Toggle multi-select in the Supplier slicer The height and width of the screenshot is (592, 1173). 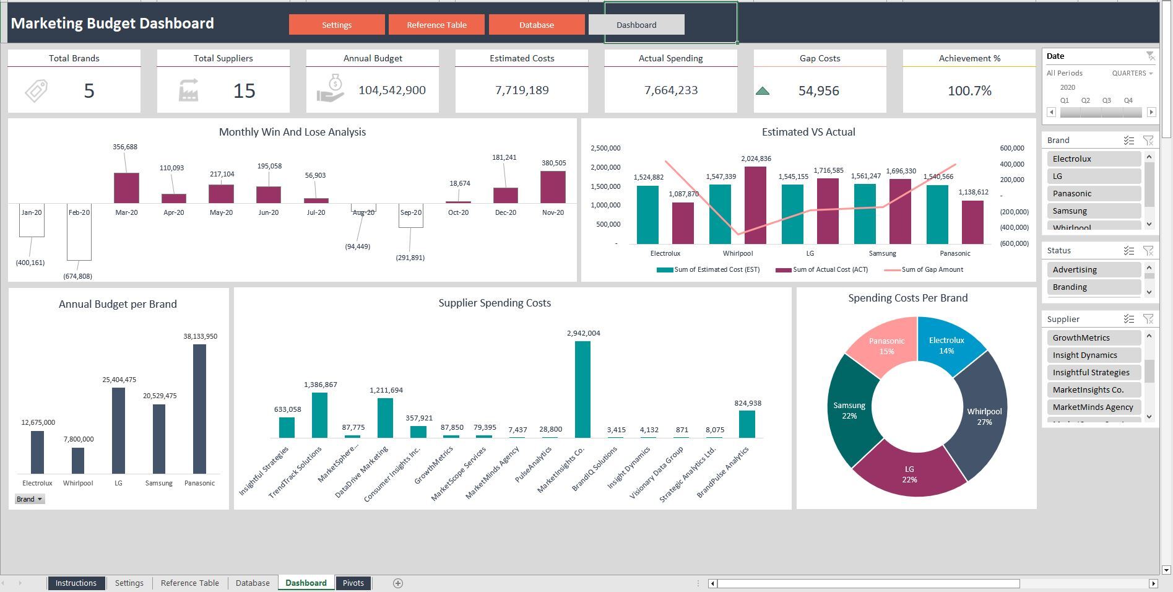pos(1129,319)
